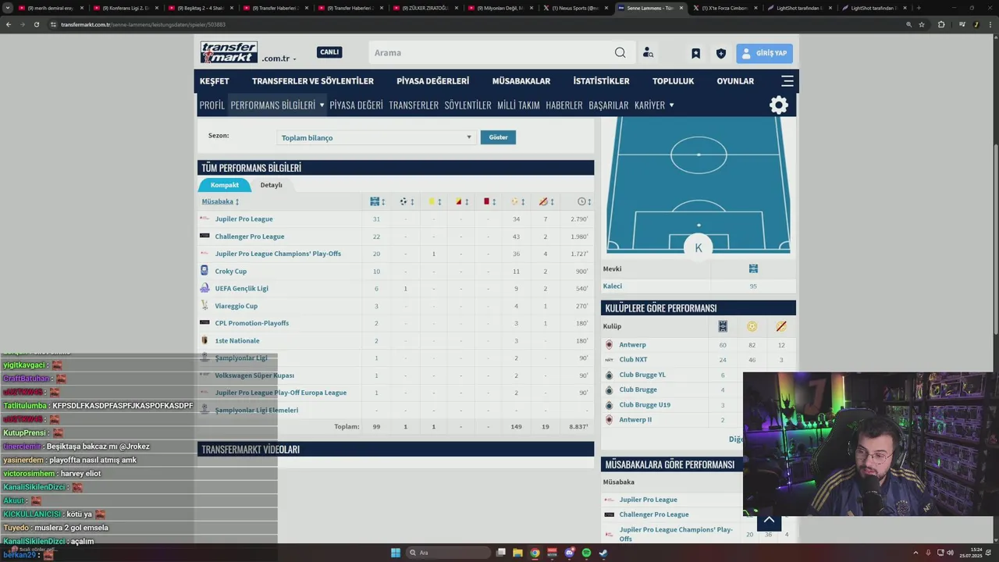The height and width of the screenshot is (562, 999).
Task: Click goalkeeper K marker on pitch
Action: click(x=699, y=247)
